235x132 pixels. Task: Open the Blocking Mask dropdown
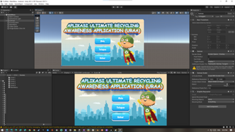(221, 102)
